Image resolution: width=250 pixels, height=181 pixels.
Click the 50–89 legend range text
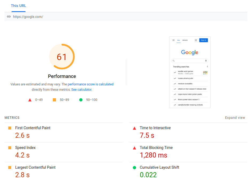click(x=64, y=100)
